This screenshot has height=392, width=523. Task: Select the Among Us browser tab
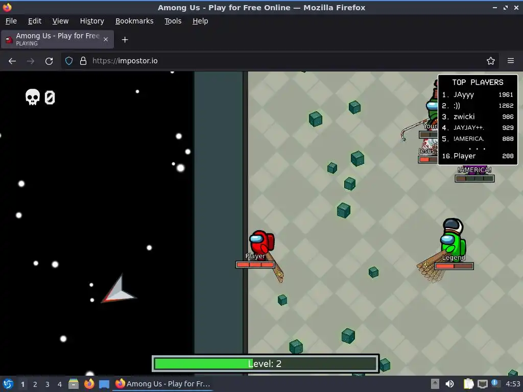(57, 39)
